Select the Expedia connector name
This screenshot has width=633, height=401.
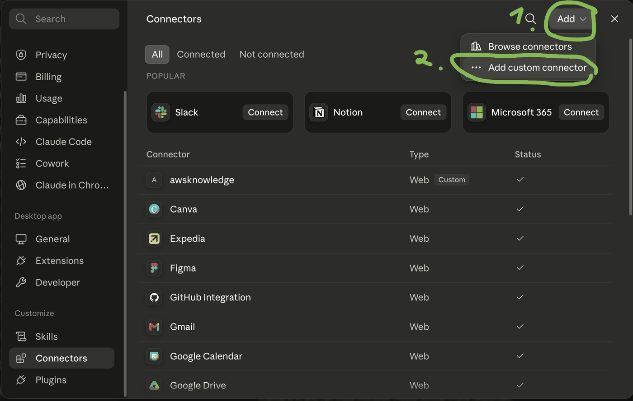coord(188,239)
